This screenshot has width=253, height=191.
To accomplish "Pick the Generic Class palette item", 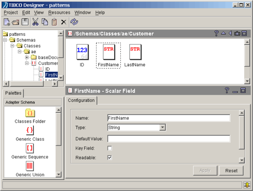I will pyautogui.click(x=30, y=134).
